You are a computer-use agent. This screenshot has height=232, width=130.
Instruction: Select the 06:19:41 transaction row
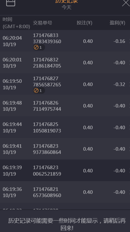(65, 149)
